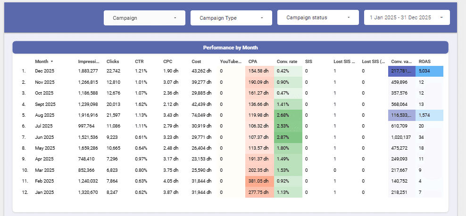Image resolution: width=466 pixels, height=216 pixels.
Task: Sort by the YouTube column header
Action: pos(231,62)
